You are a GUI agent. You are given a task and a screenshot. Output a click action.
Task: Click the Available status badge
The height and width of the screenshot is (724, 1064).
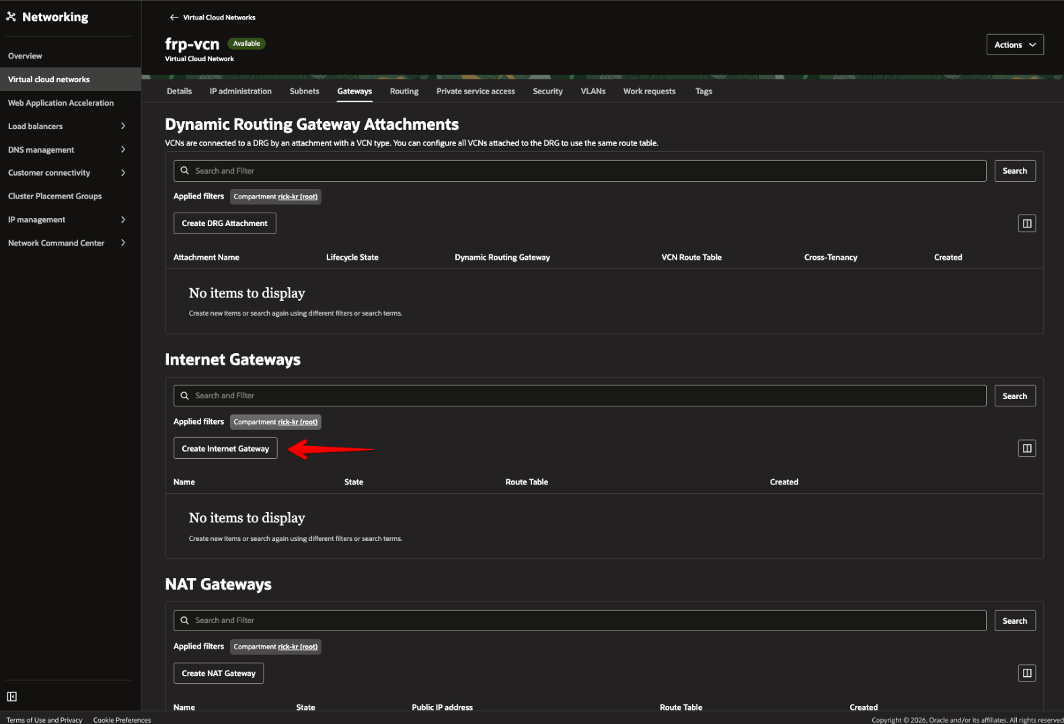point(247,44)
